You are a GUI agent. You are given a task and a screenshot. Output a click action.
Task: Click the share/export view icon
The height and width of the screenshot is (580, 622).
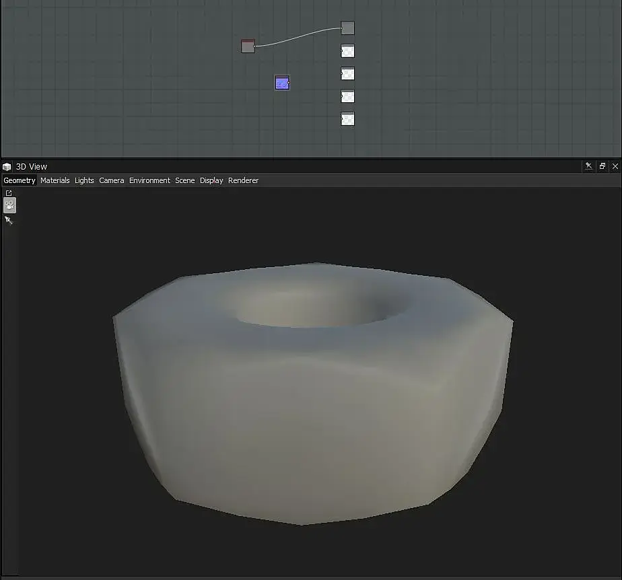(x=9, y=193)
